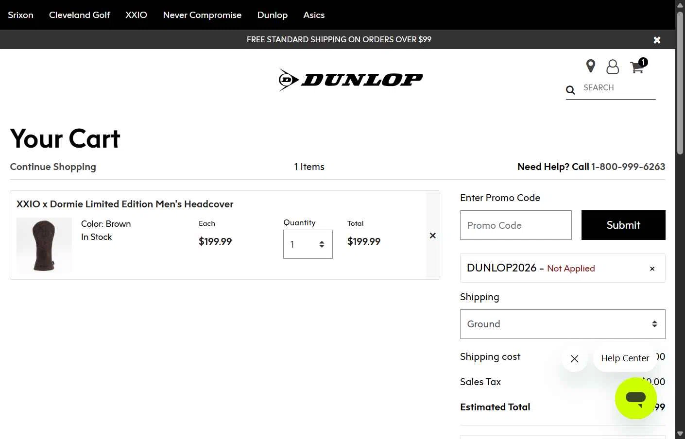The height and width of the screenshot is (439, 685).
Task: Submit the promo code
Action: [x=623, y=225]
